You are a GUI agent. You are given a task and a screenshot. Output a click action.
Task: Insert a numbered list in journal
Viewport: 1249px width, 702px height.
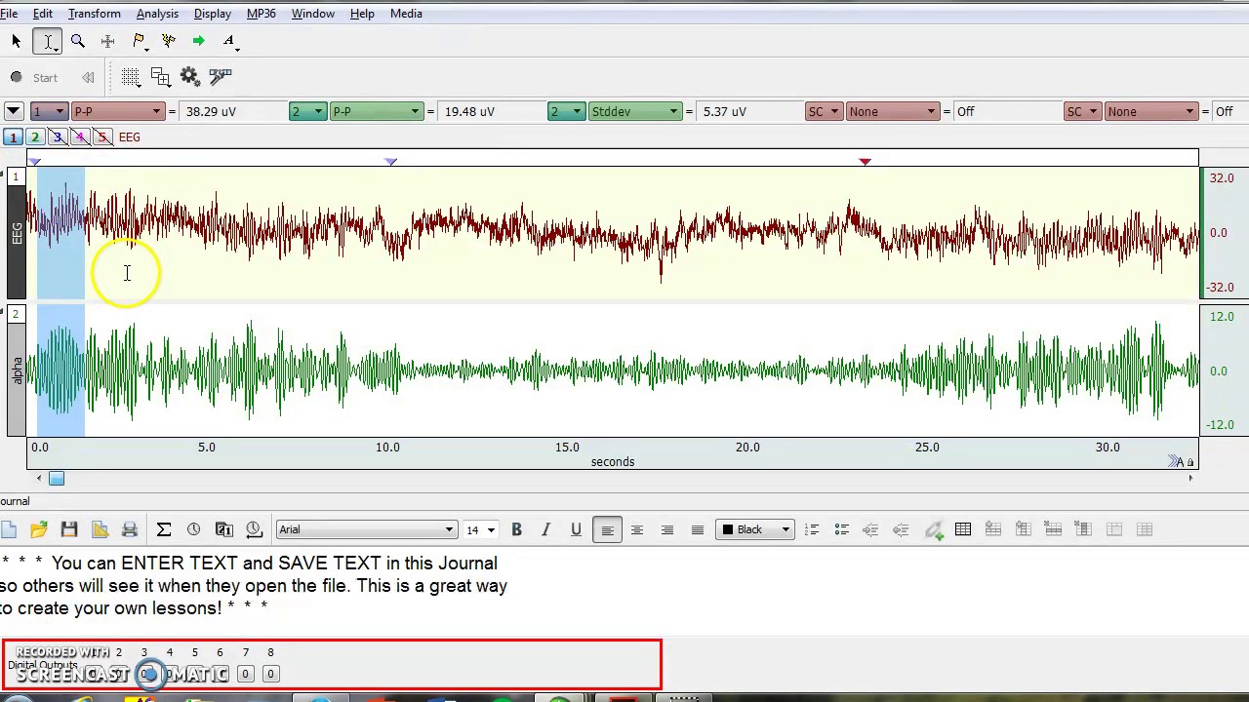click(x=812, y=529)
